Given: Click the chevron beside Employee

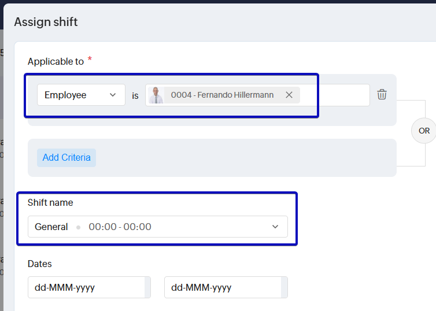Looking at the screenshot, I should [x=113, y=95].
